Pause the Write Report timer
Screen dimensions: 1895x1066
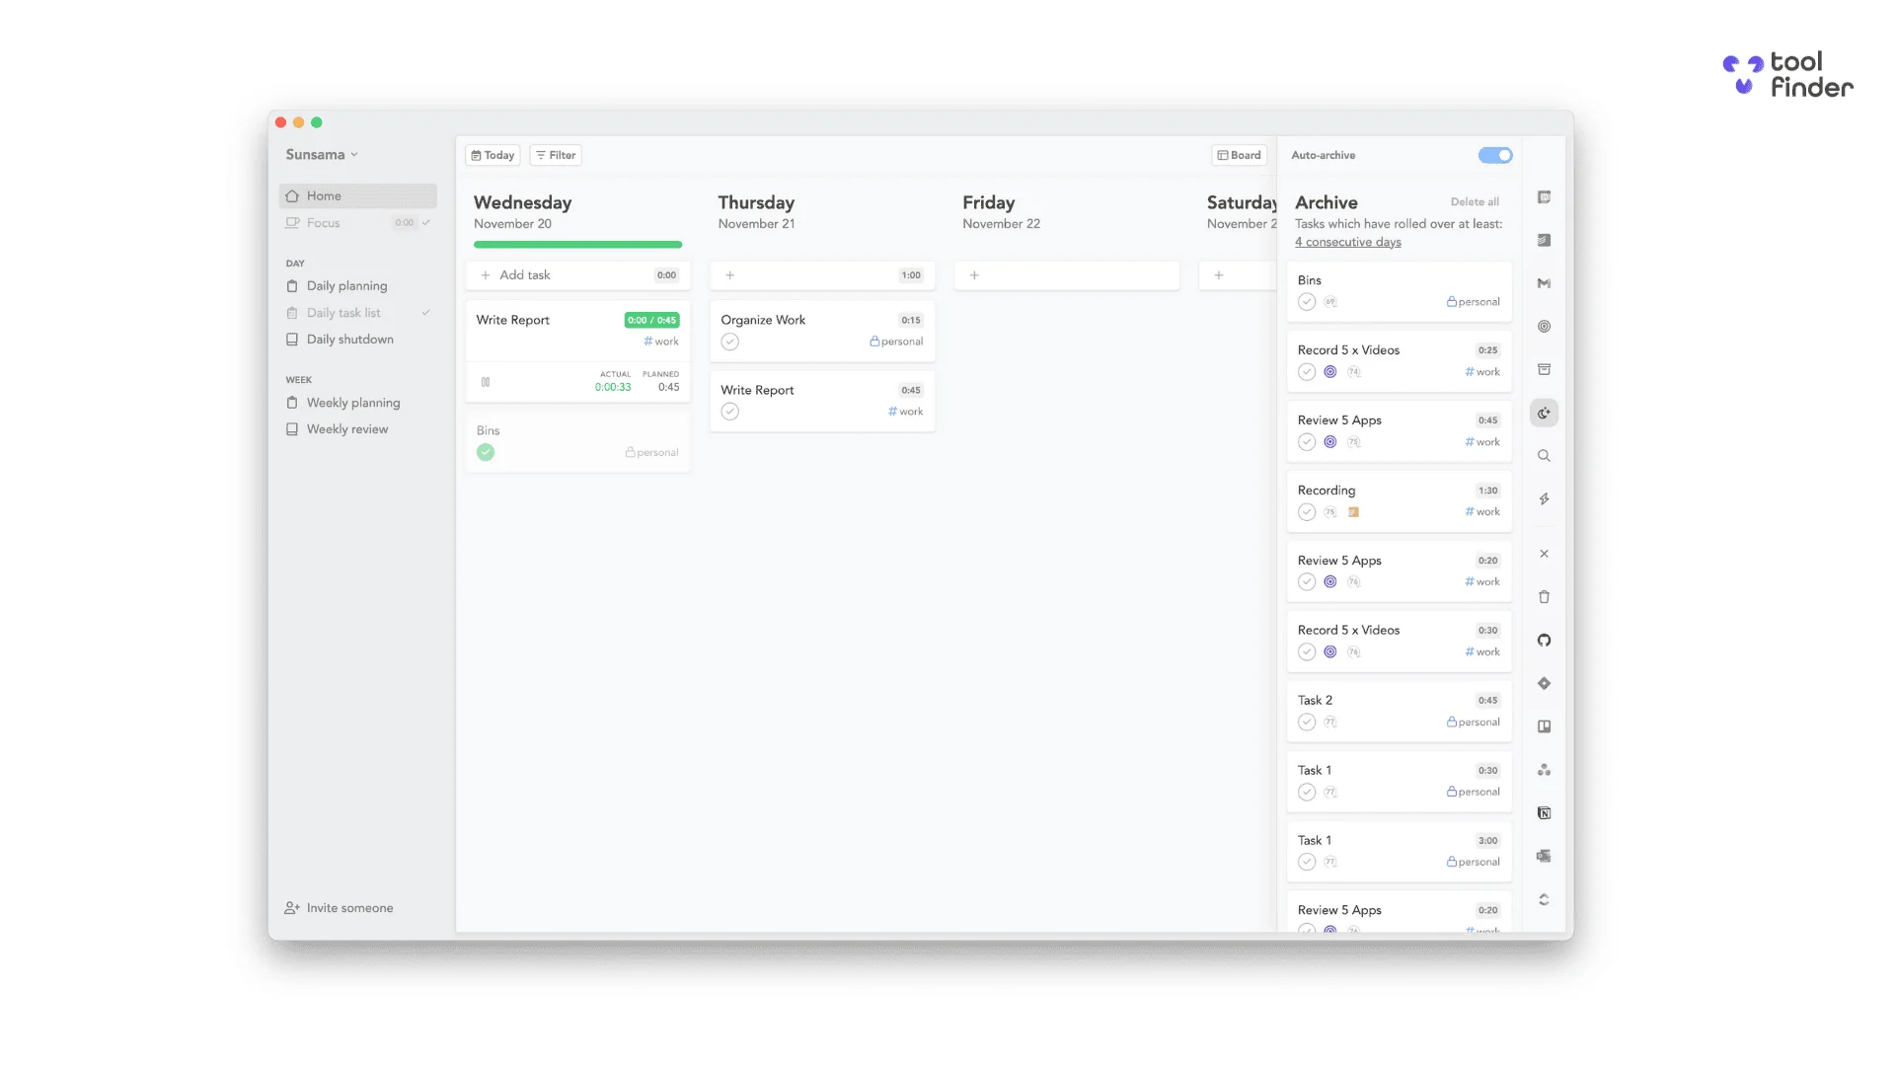point(487,382)
